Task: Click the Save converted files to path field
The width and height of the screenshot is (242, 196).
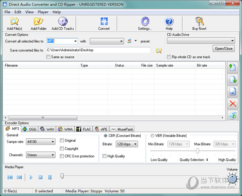Action: [x=98, y=50]
